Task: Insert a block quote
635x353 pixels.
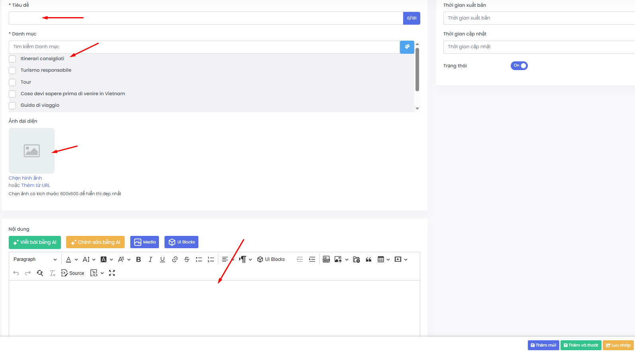Action: pyautogui.click(x=368, y=259)
